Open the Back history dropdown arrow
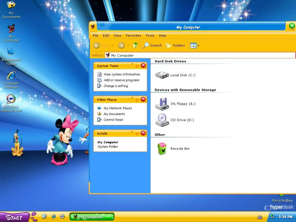 pyautogui.click(x=112, y=45)
